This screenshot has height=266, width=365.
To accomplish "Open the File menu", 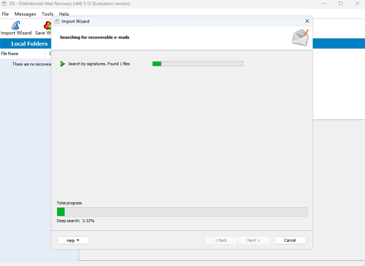I will [5, 14].
